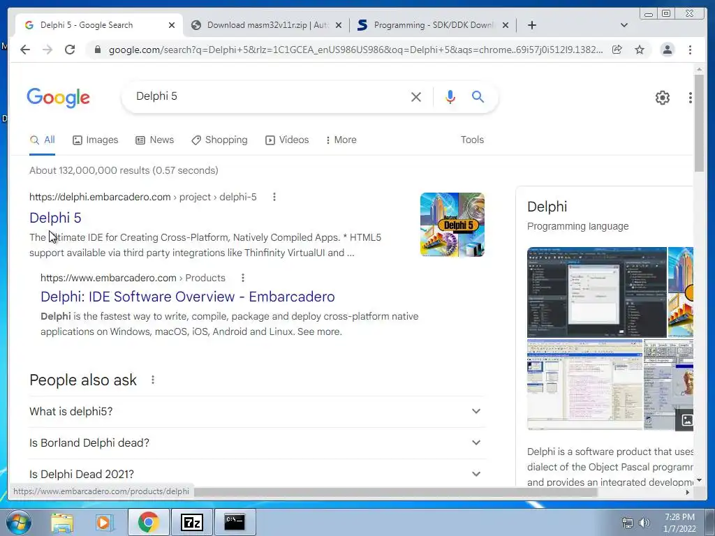Open Google quick settings gear
Screen dimensions: 715x536
click(x=662, y=98)
